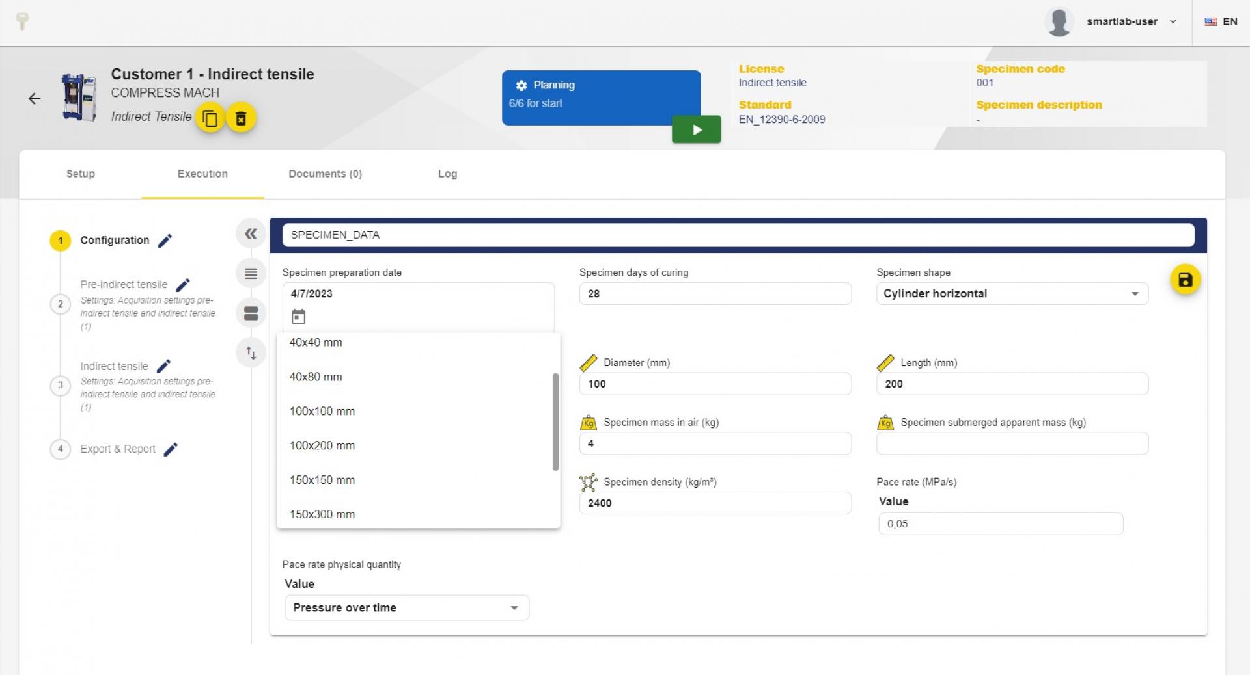The width and height of the screenshot is (1250, 675).
Task: Open calendar picker for preparation date
Action: [298, 317]
